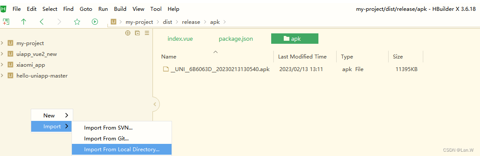Sort by the Size column header
The image size is (480, 156).
point(398,57)
